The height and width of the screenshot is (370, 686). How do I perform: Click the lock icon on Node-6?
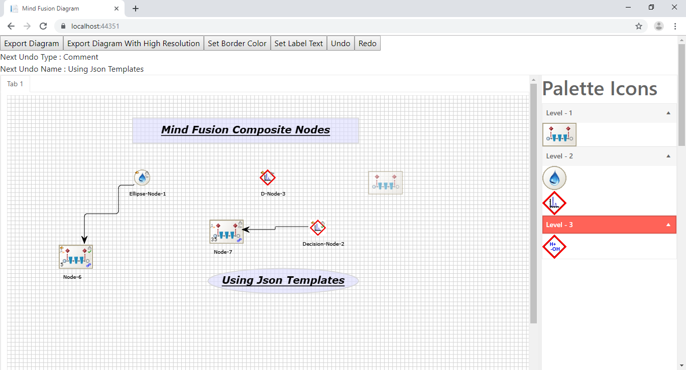[x=89, y=249]
